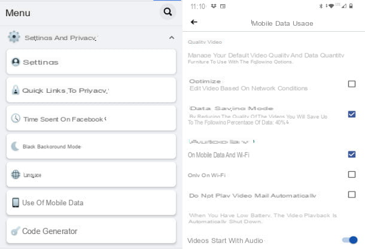This screenshot has width=365, height=249.
Task: Open Black Background Mode option
Action: click(91, 147)
